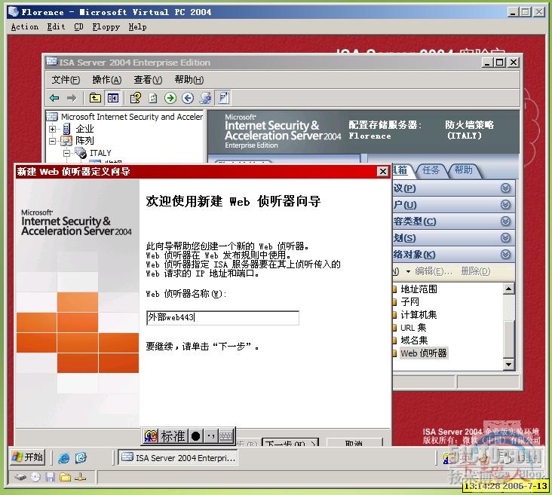Collapse the ITALY tree node minus sign

(66, 154)
